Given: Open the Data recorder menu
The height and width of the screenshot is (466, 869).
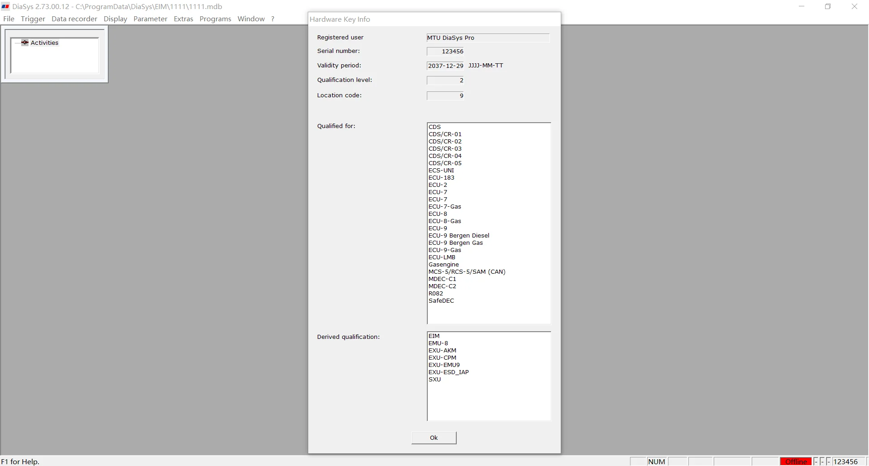Looking at the screenshot, I should (74, 19).
